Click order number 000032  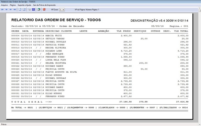15,96
